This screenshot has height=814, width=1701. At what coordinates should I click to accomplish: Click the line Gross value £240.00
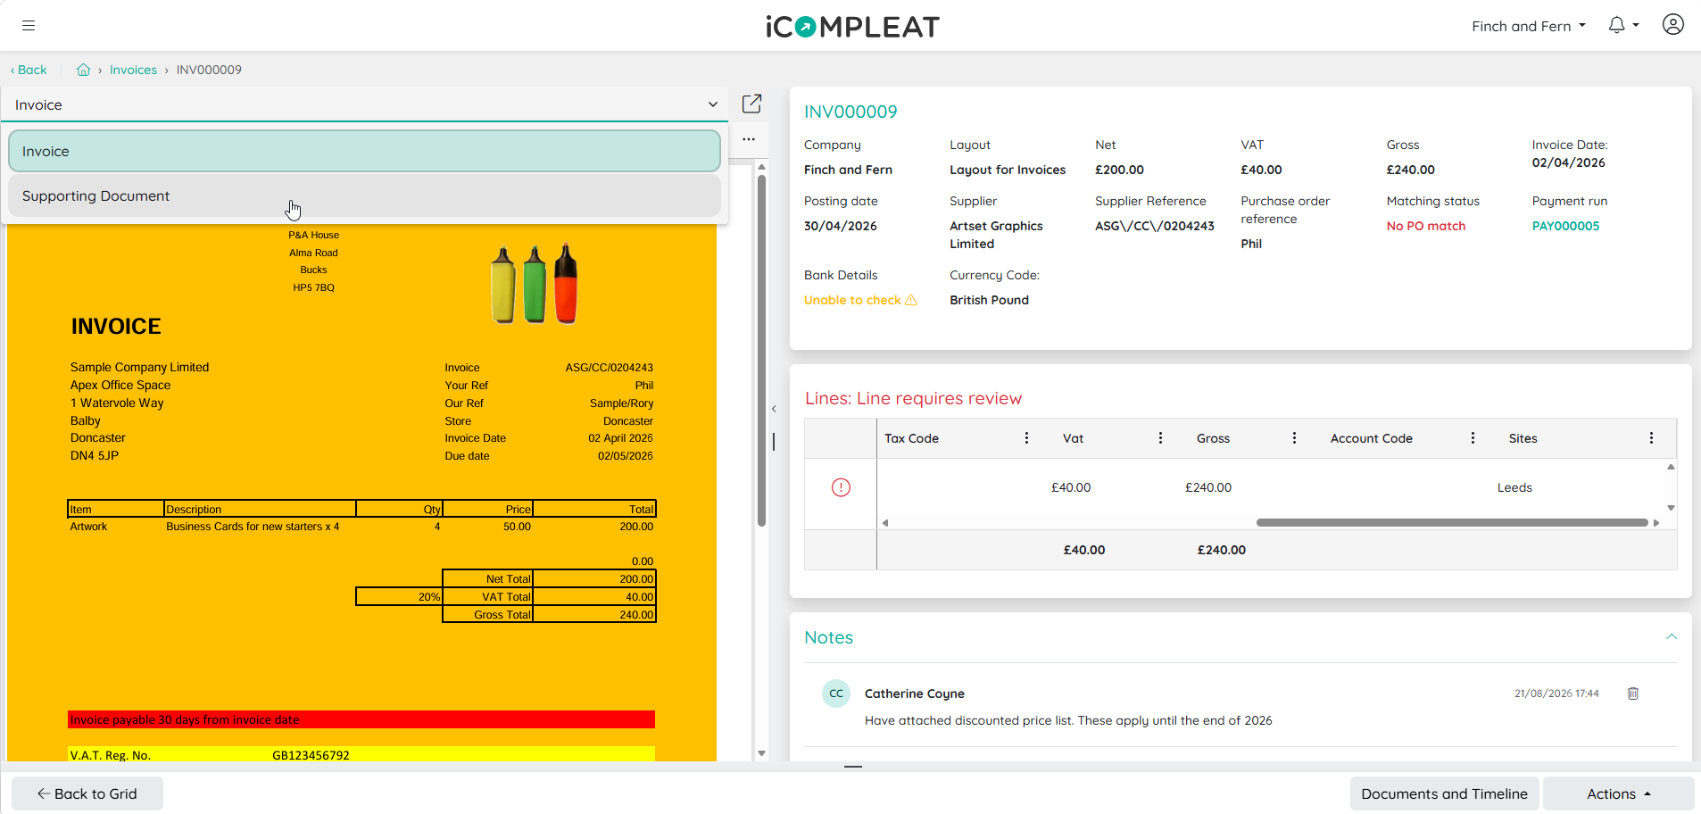click(1208, 487)
